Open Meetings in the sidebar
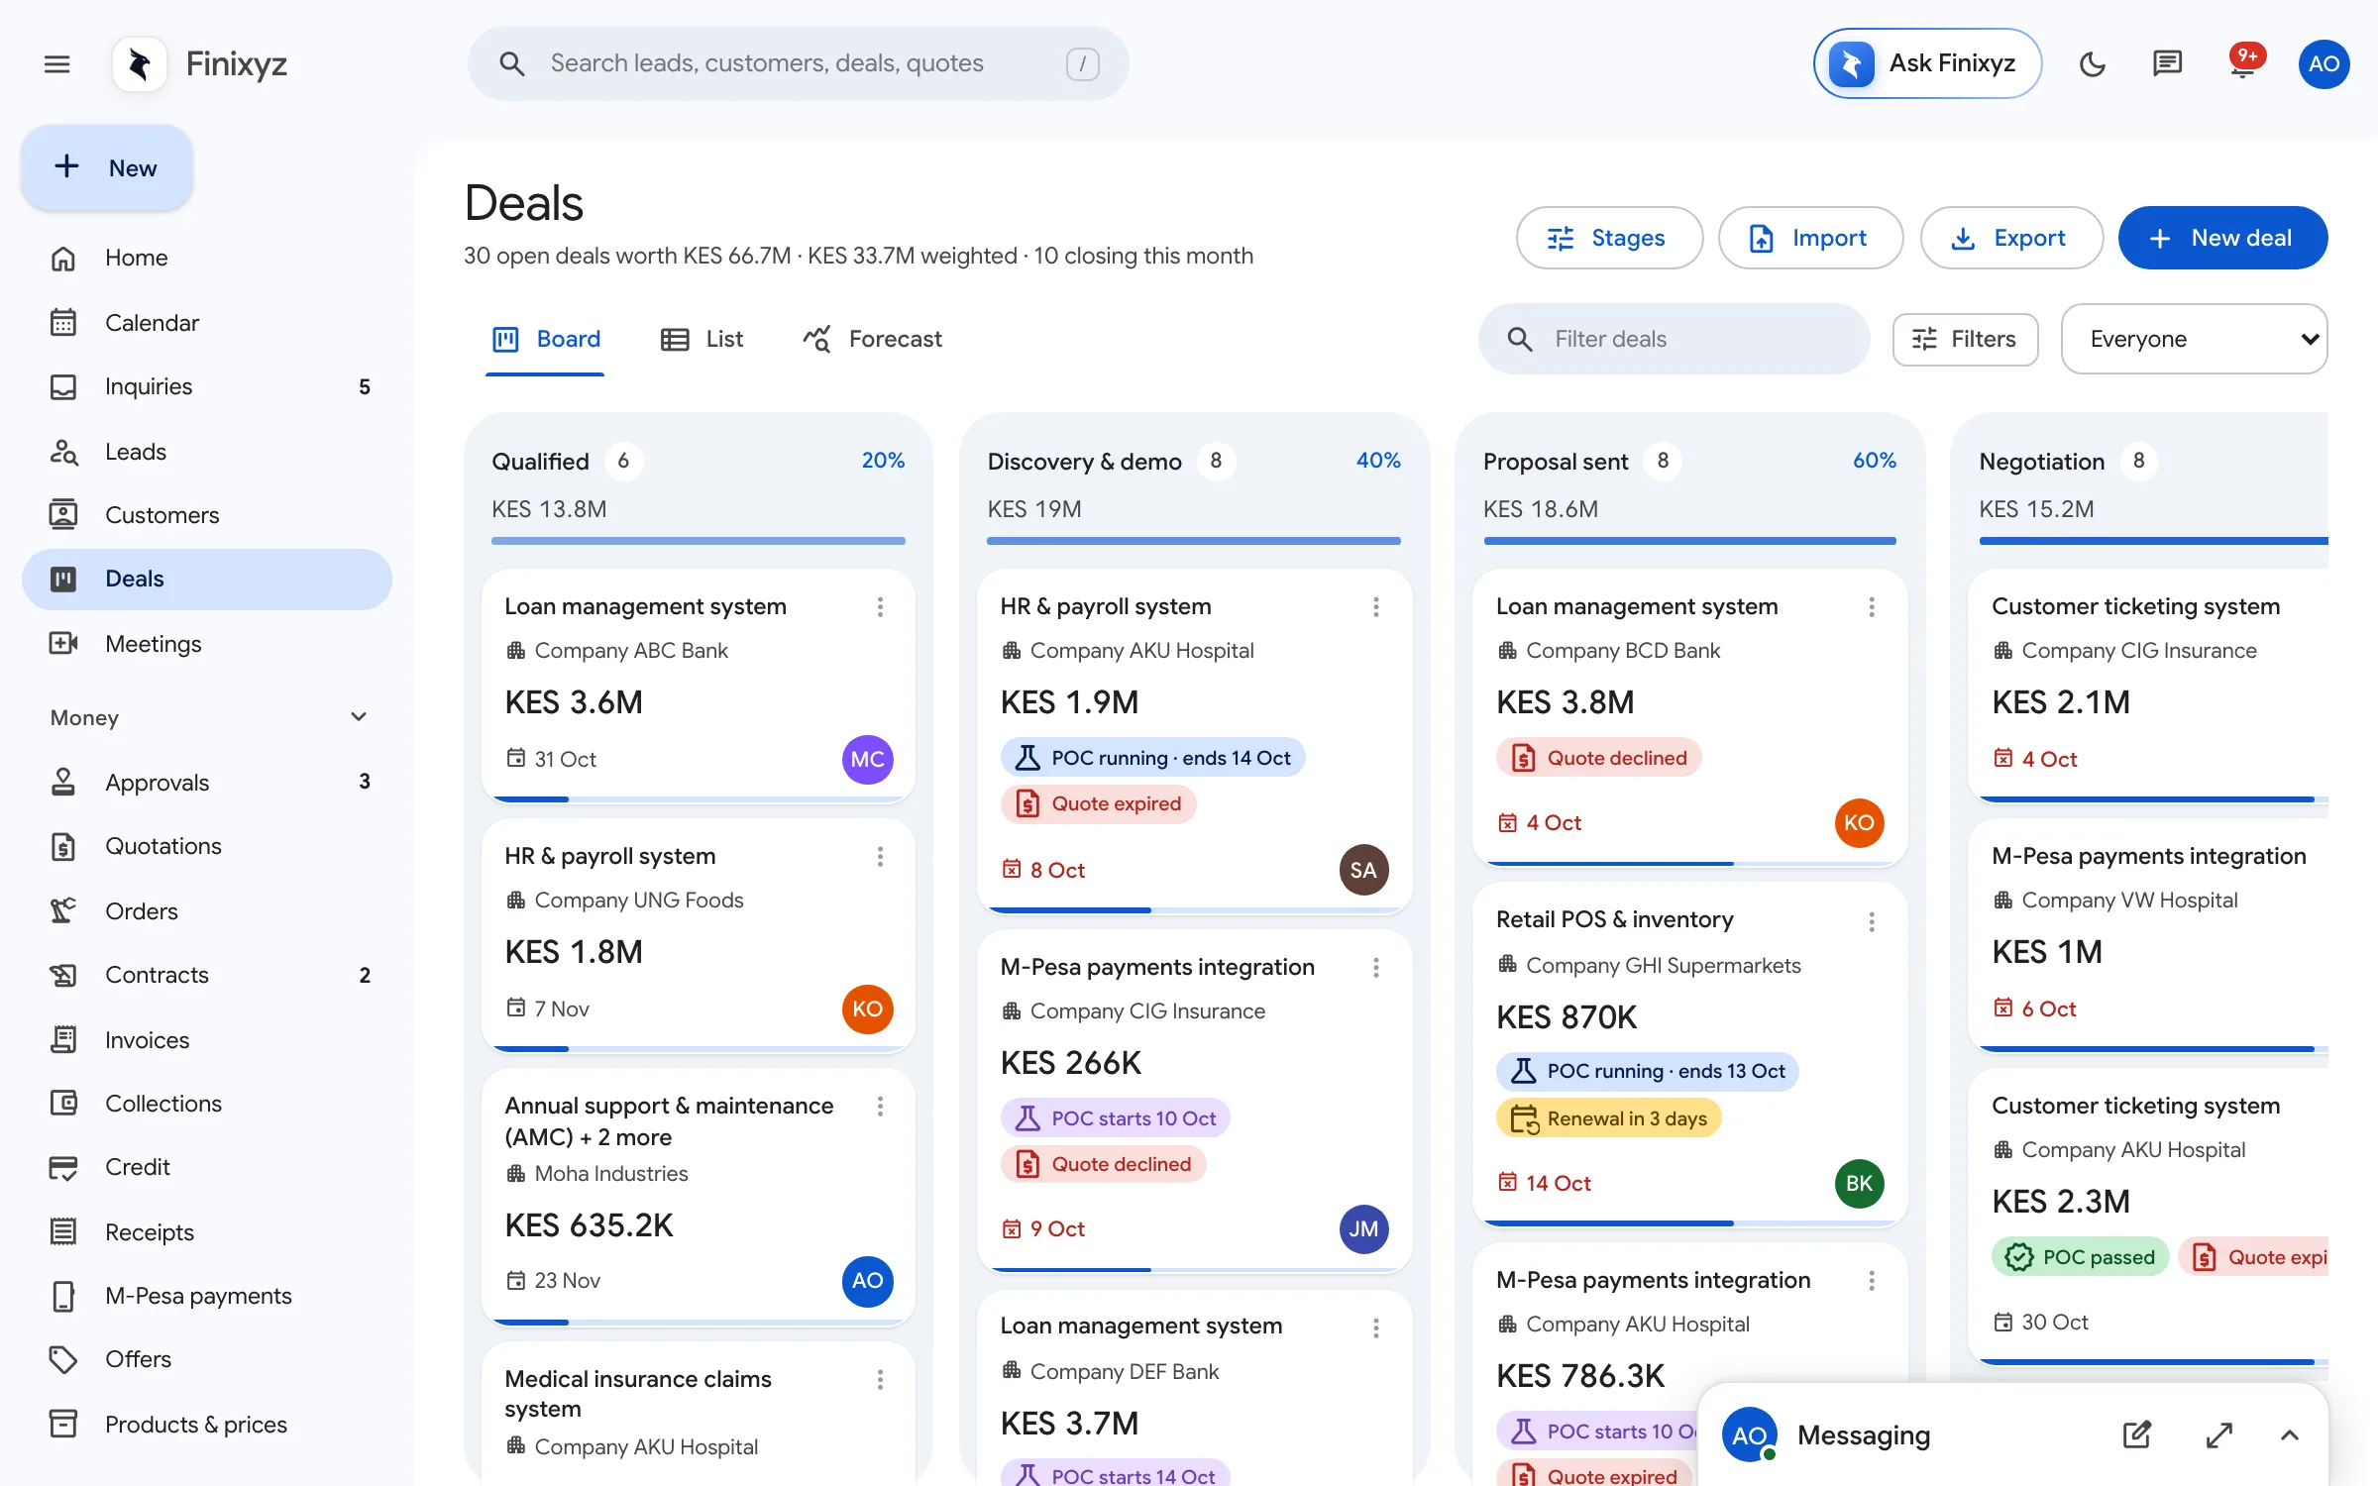The height and width of the screenshot is (1486, 2378). (x=206, y=644)
